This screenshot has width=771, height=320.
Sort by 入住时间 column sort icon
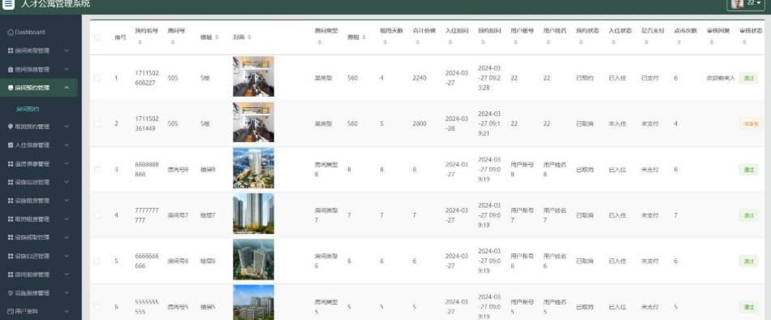[x=450, y=42]
